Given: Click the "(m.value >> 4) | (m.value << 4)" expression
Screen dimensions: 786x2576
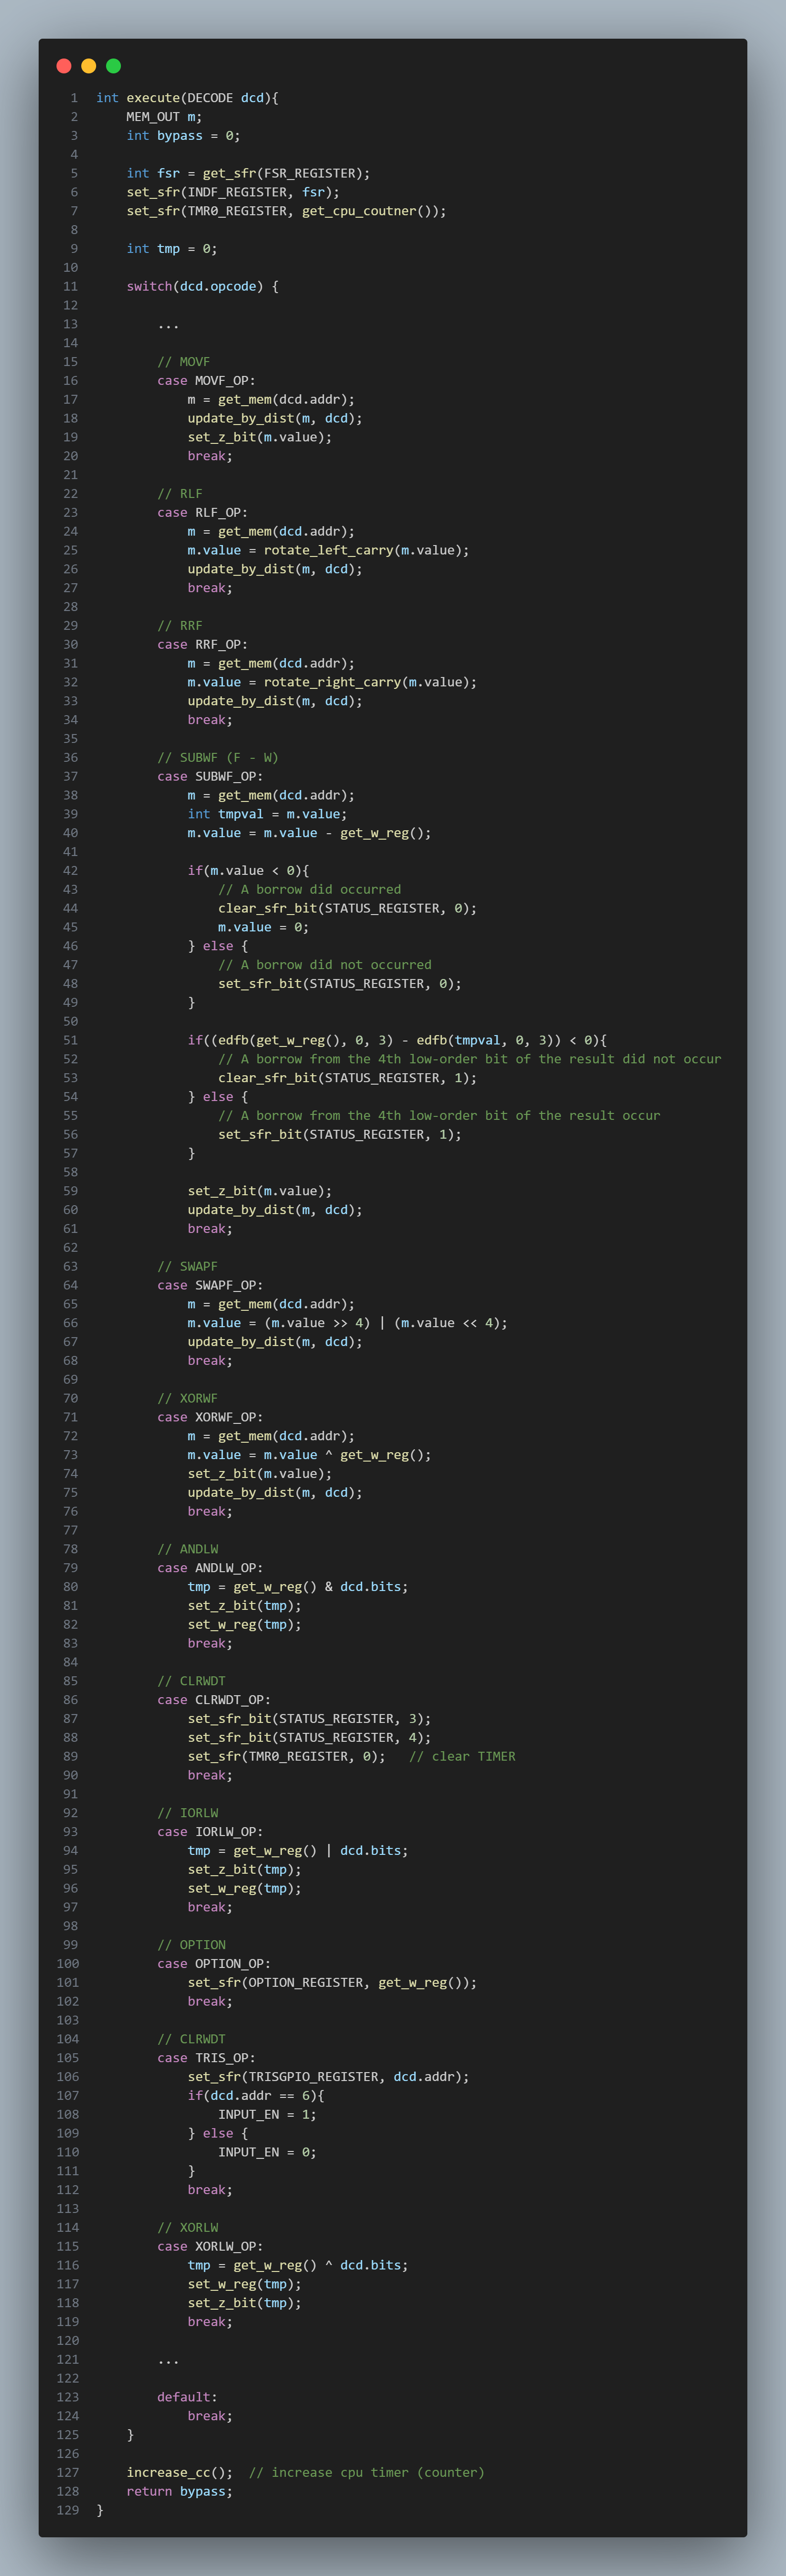Looking at the screenshot, I should pyautogui.click(x=382, y=1323).
